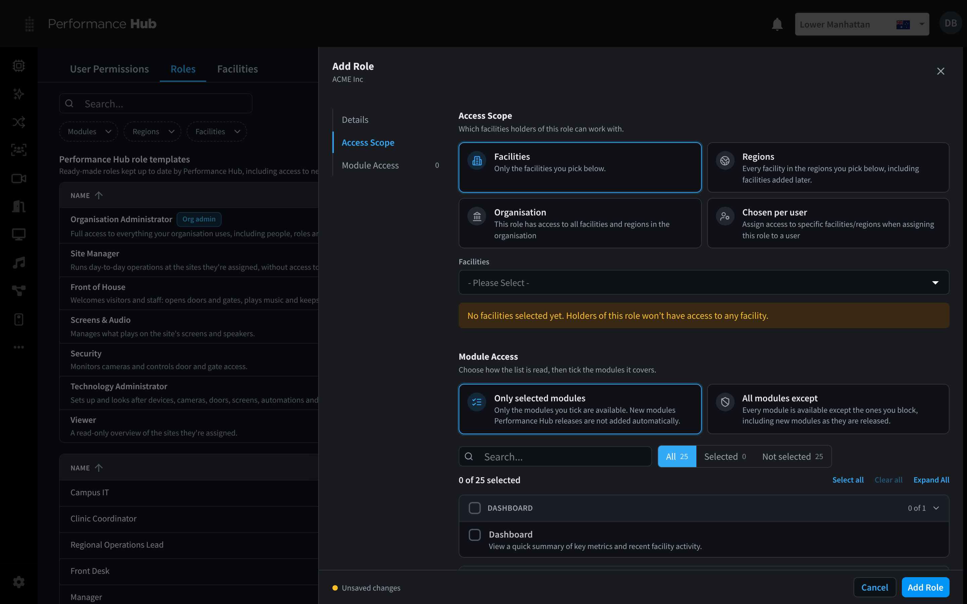The width and height of the screenshot is (967, 604).
Task: Select the All modules except option
Action: (x=828, y=409)
